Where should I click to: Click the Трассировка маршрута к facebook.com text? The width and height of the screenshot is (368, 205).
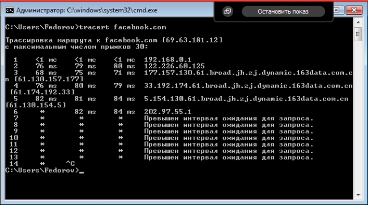[81, 40]
